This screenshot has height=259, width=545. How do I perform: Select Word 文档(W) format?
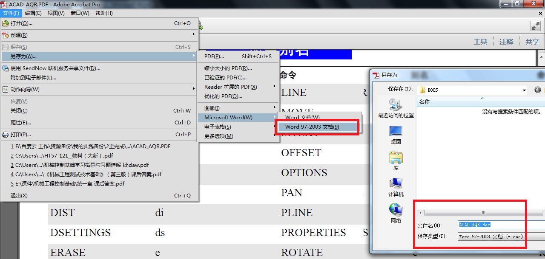point(319,117)
